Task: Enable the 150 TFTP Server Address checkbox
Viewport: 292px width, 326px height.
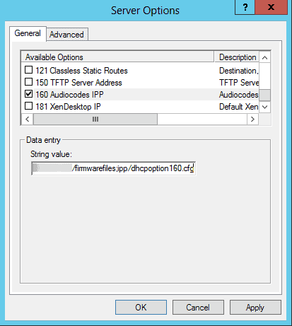Action: [28, 82]
